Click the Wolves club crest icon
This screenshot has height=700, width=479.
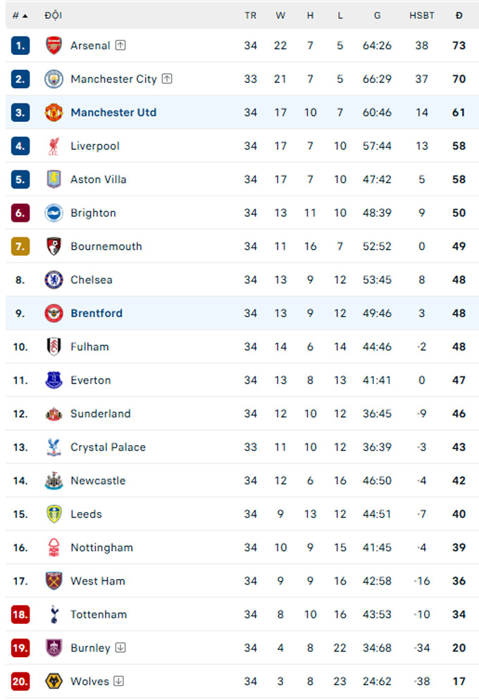pyautogui.click(x=54, y=681)
